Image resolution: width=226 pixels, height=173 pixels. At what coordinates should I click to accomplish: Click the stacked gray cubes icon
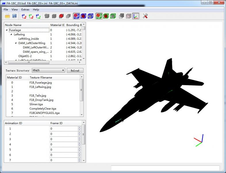point(122,16)
